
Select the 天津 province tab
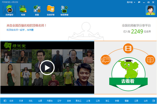pyautogui.click(x=21, y=101)
